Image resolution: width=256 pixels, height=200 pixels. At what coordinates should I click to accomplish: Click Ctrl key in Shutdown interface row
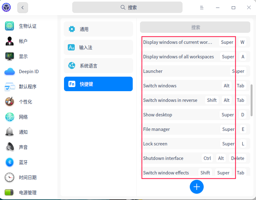(x=207, y=158)
